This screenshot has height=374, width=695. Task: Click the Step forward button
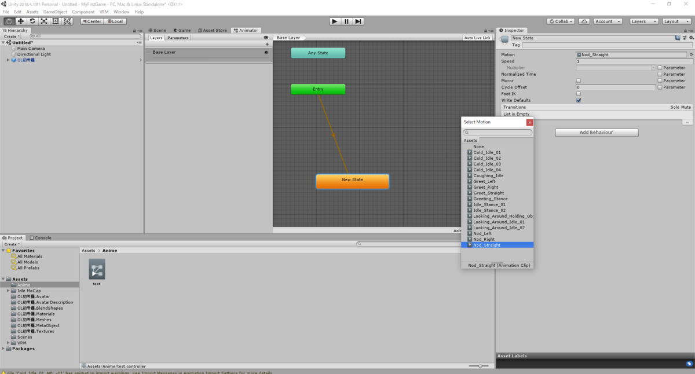pos(359,21)
